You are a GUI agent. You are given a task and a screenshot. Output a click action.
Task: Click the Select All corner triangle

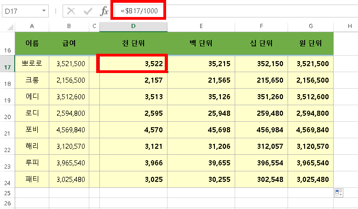tap(11, 28)
